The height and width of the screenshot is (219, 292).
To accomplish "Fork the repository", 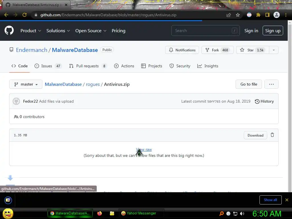I will point(217,50).
